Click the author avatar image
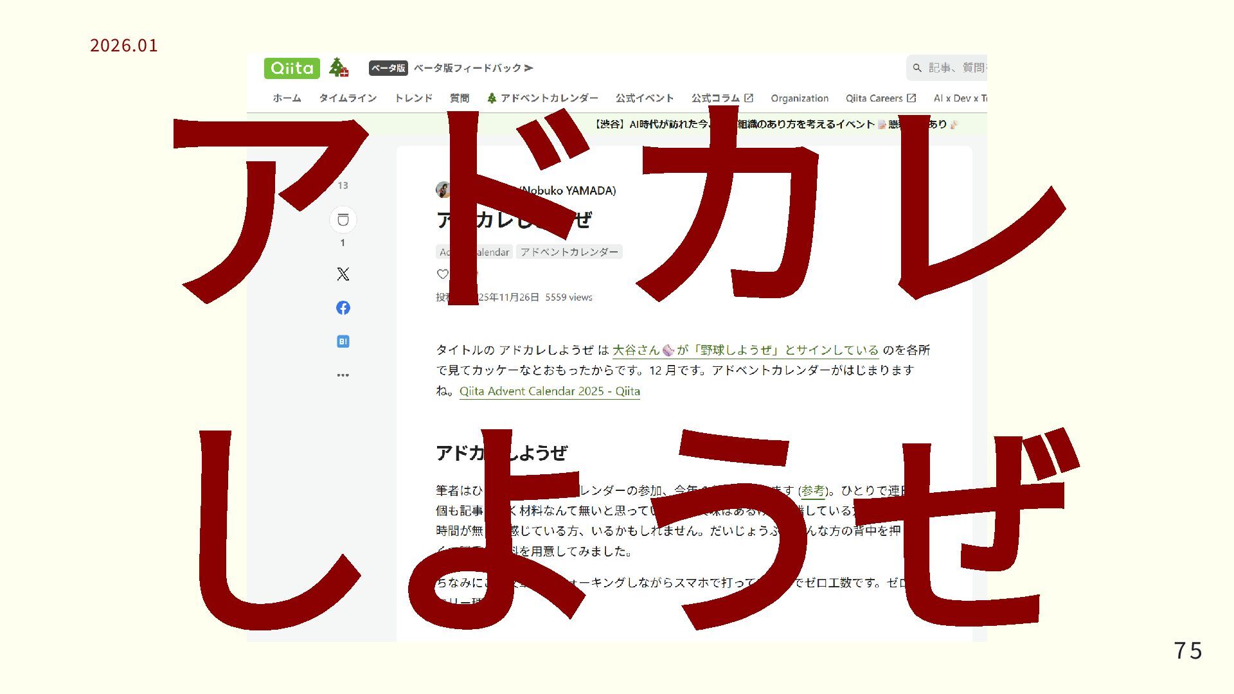1234x694 pixels. [442, 190]
